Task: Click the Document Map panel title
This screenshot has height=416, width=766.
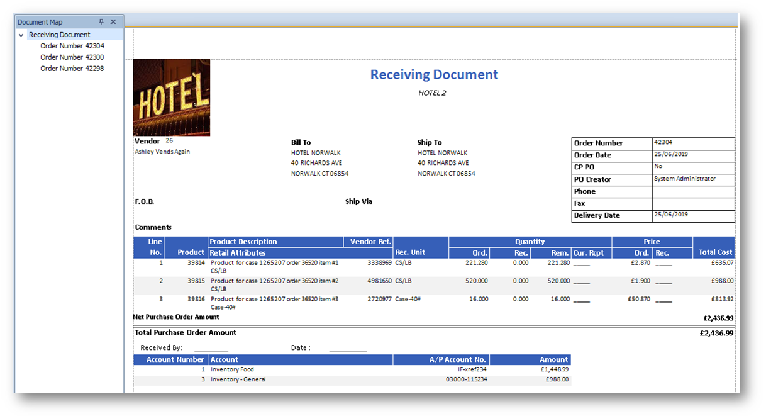Action: click(x=40, y=22)
